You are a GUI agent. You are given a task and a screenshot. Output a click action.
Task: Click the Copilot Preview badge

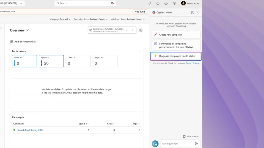tap(169, 13)
